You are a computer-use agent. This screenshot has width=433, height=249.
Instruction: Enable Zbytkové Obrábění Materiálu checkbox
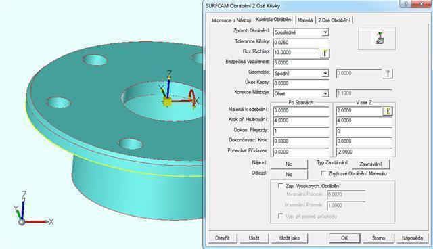[x=323, y=173]
